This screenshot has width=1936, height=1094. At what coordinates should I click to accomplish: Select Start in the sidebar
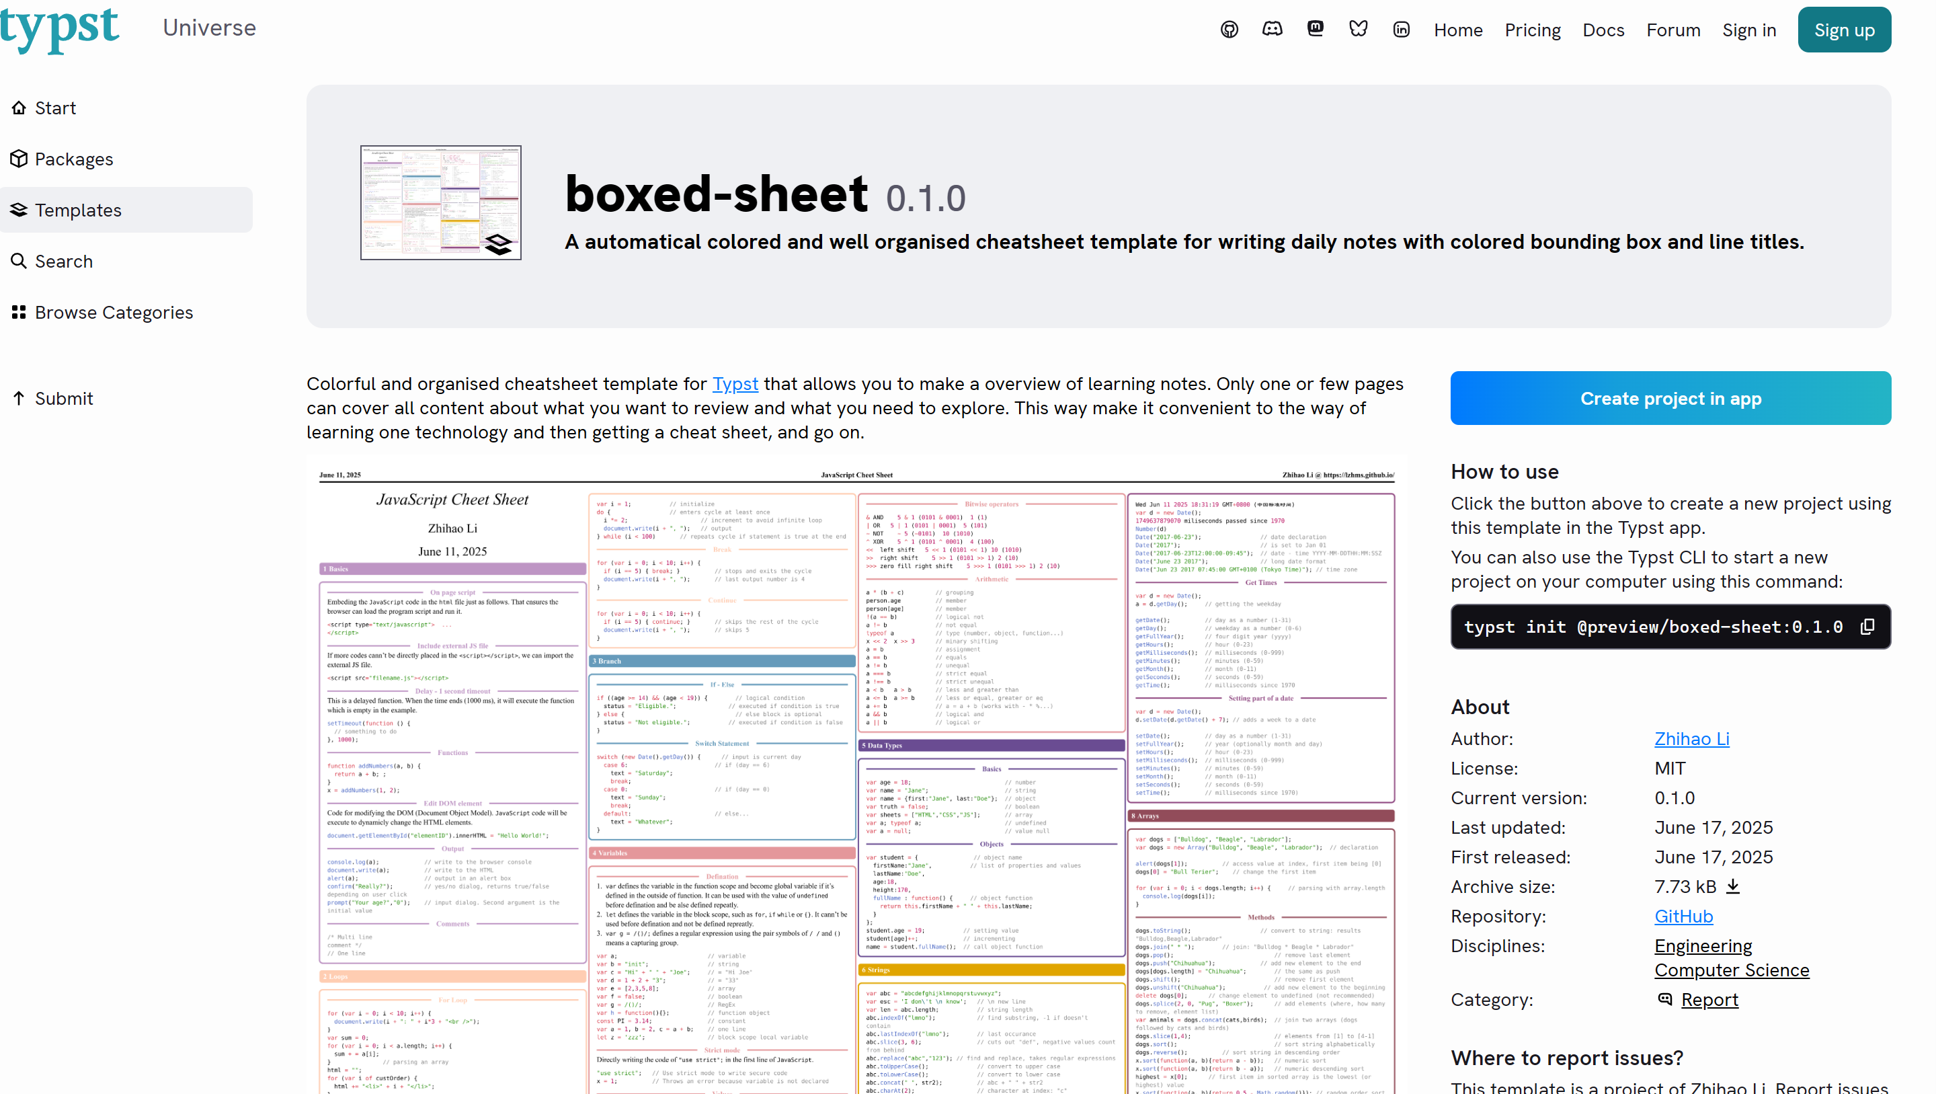126,108
